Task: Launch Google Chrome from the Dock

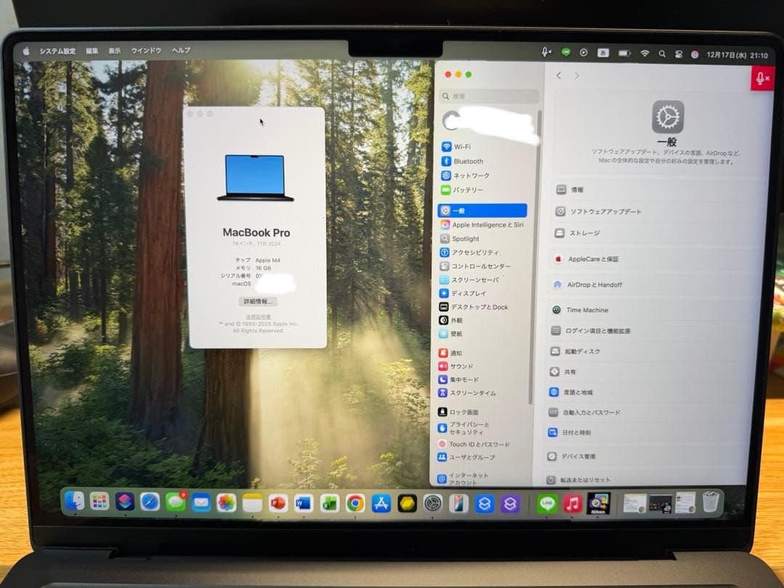Action: [354, 502]
